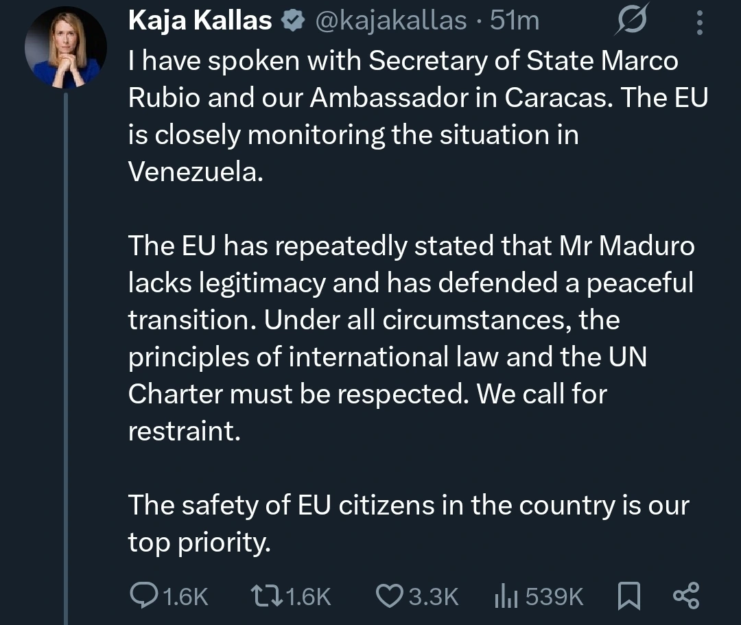Share the post via share icon
Image resolution: width=741 pixels, height=625 pixels.
tap(685, 595)
